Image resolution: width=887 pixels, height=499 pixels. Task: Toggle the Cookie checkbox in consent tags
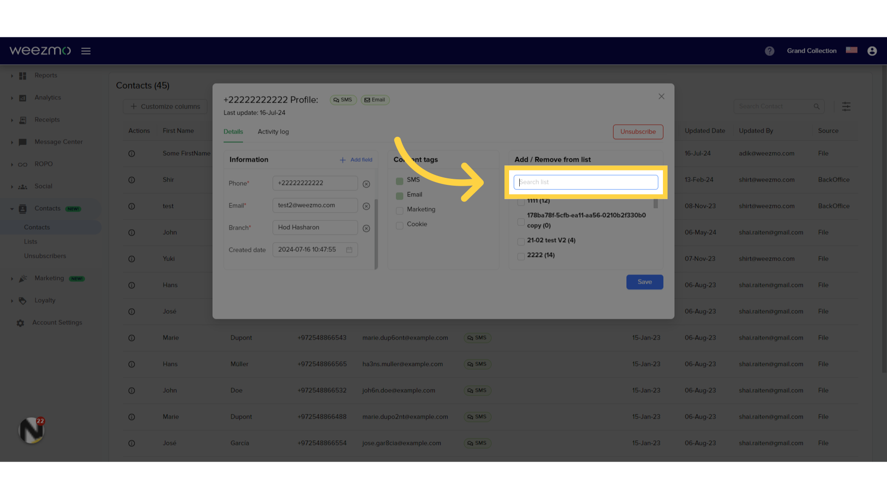[400, 224]
